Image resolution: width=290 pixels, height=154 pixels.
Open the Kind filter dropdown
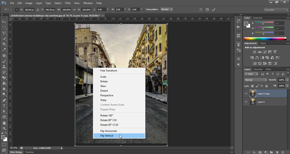pos(251,74)
